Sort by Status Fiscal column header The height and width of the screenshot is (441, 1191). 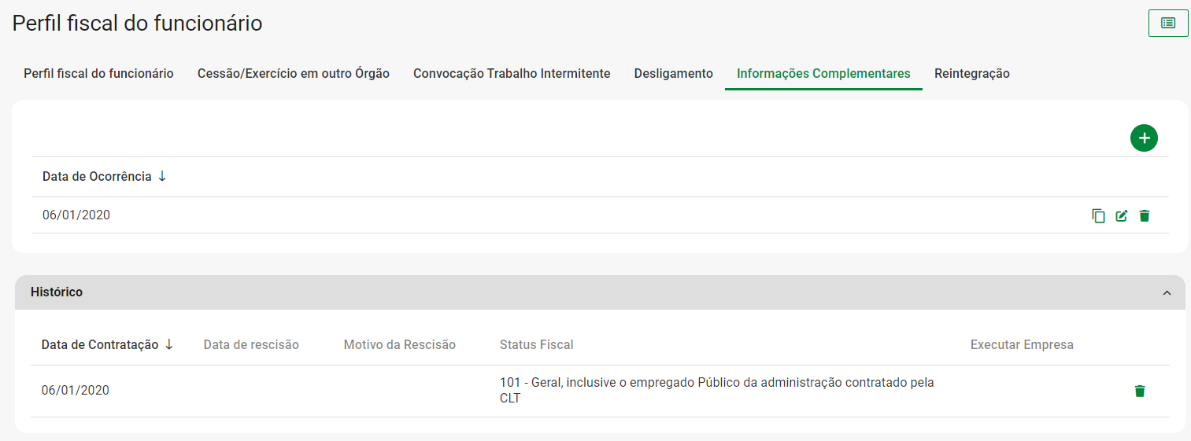(536, 344)
